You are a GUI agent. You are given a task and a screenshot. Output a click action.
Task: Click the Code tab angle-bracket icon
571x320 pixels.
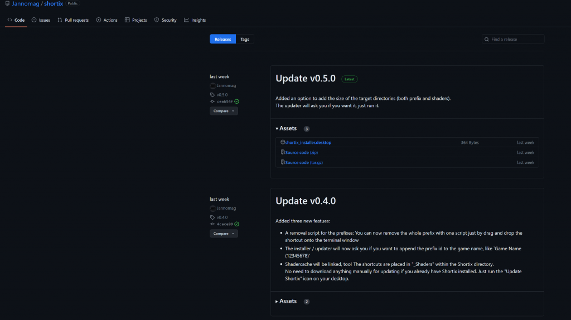pyautogui.click(x=10, y=20)
